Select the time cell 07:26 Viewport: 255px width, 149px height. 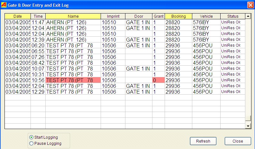tap(38, 57)
